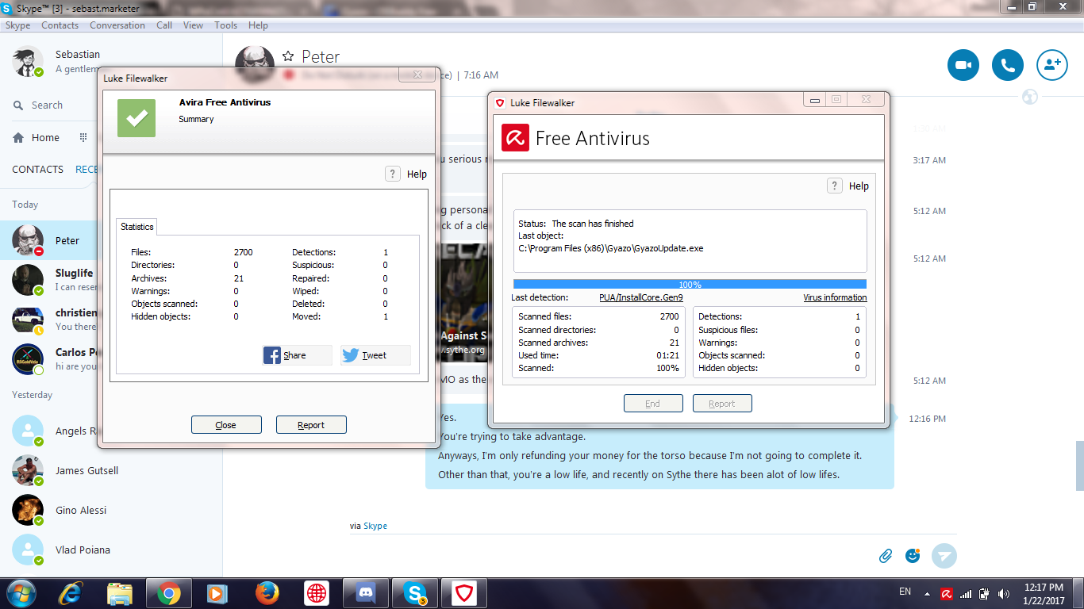
Task: Click the network signal tray icon
Action: [966, 593]
